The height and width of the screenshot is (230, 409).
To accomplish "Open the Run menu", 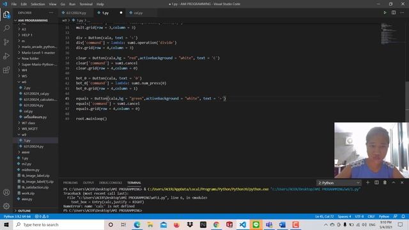I will click(72, 4).
